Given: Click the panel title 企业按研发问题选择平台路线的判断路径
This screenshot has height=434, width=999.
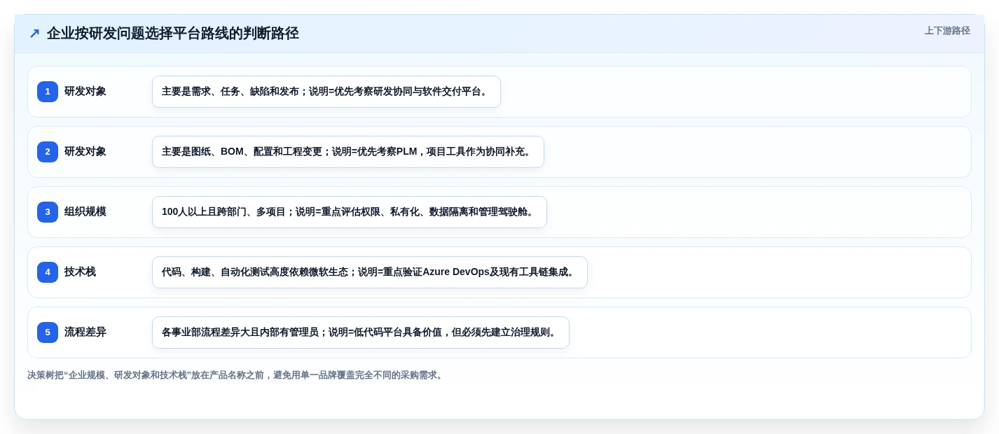Looking at the screenshot, I should 173,33.
